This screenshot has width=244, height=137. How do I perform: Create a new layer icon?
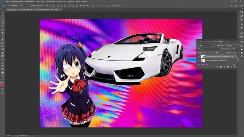point(231,67)
